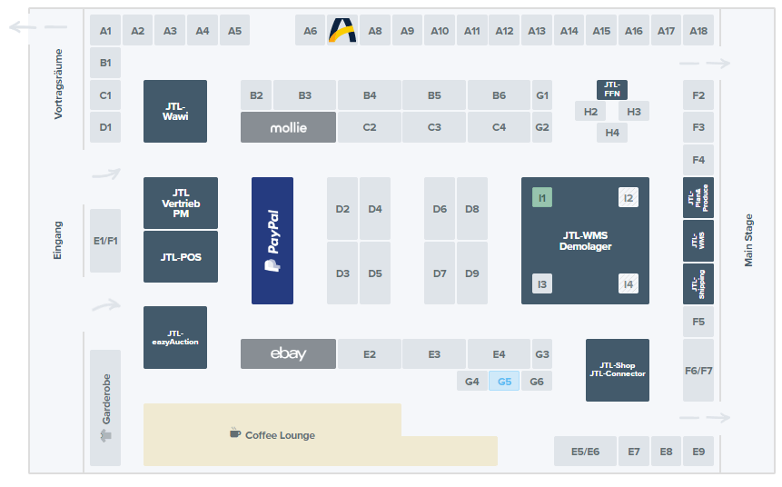Select the JTL-Wawi booth
Screen dimensions: 782x487
(x=175, y=111)
